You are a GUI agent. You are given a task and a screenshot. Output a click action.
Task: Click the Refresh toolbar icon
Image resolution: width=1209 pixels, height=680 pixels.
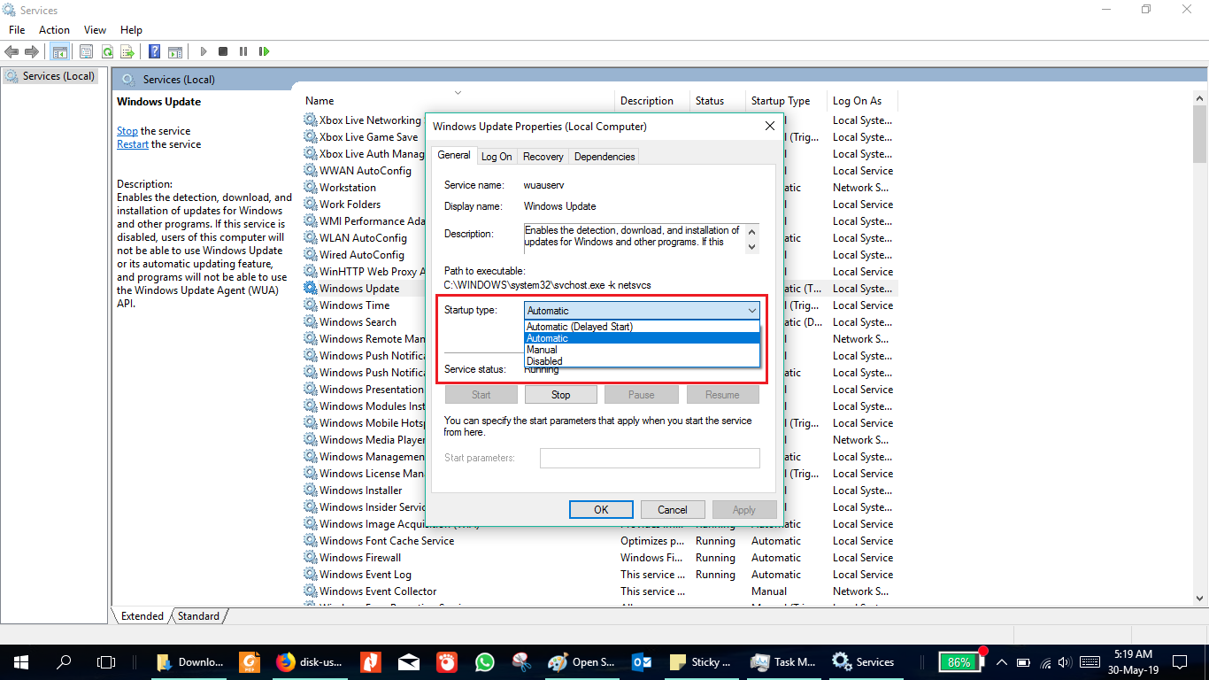click(x=107, y=52)
